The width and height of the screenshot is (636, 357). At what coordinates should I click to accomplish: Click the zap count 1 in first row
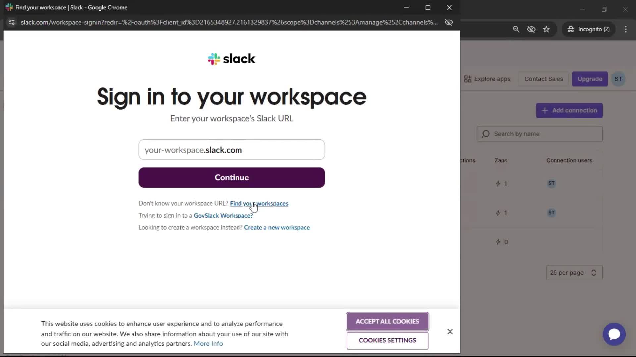coord(502,184)
